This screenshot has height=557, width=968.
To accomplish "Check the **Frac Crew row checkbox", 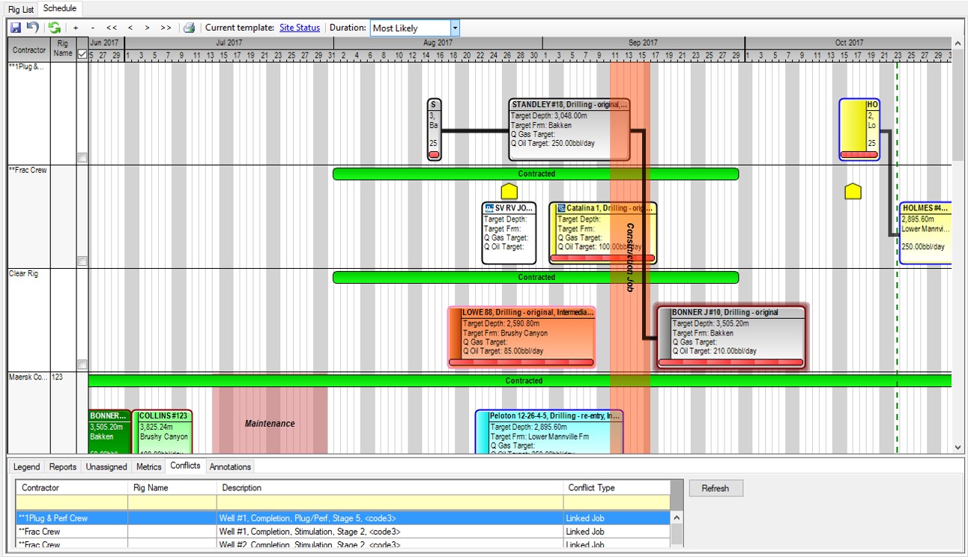I will (82, 261).
